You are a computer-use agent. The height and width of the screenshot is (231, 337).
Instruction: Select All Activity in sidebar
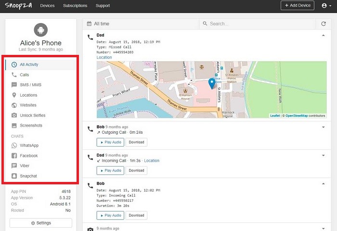[41, 64]
